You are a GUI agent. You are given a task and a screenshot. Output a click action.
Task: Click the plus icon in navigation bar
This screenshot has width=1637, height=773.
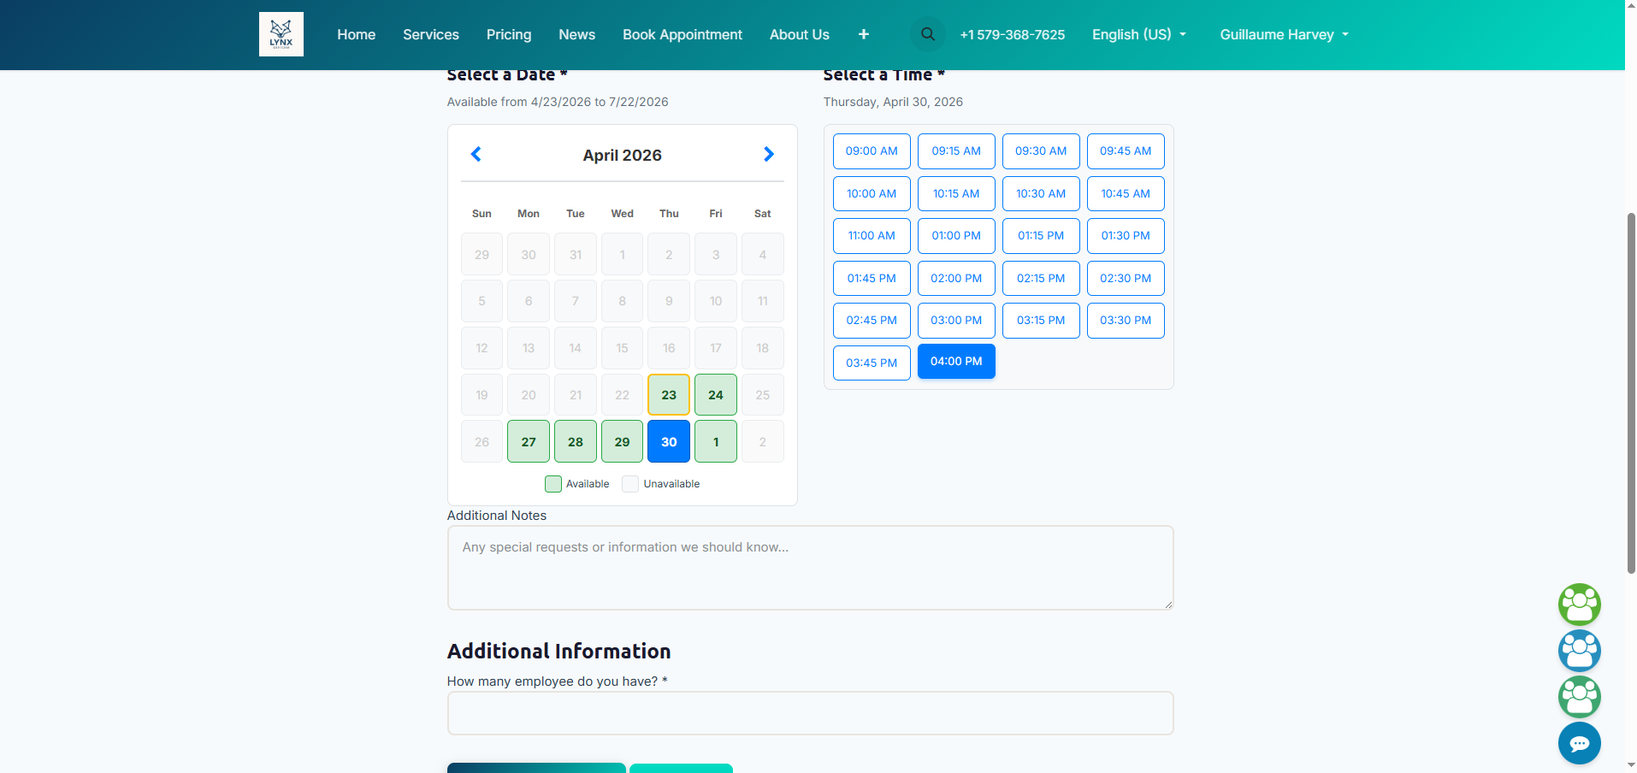pos(863,34)
